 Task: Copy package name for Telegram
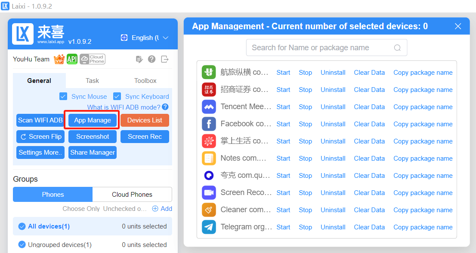coord(423,227)
